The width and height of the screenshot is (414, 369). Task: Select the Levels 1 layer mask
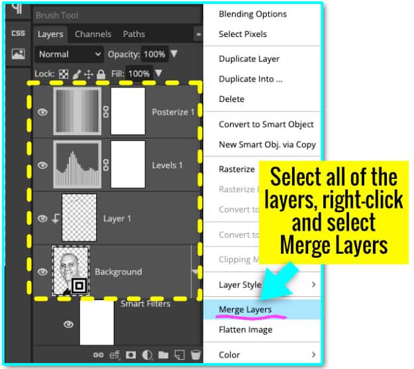pyautogui.click(x=128, y=164)
